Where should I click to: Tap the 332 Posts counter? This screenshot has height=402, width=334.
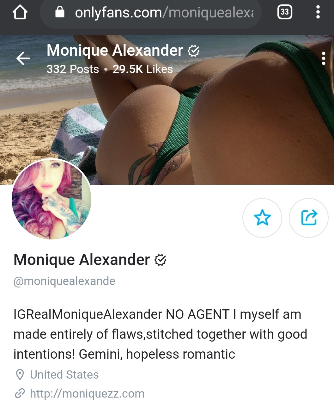point(73,69)
